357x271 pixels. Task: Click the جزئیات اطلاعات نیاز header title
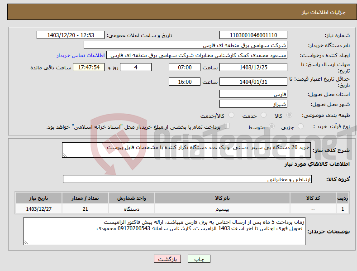pos(324,12)
